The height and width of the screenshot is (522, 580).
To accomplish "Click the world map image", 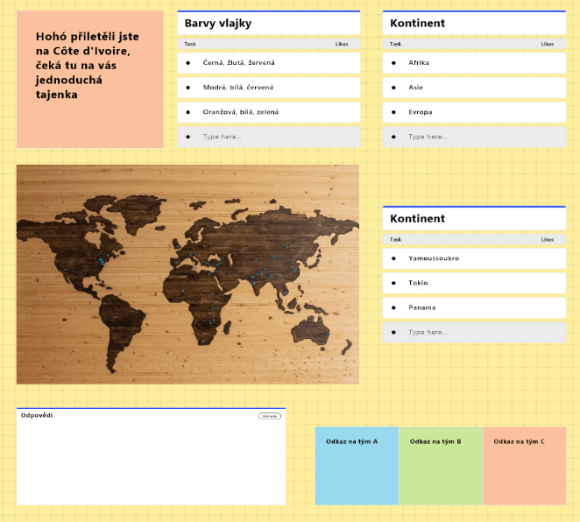I will pos(187,274).
